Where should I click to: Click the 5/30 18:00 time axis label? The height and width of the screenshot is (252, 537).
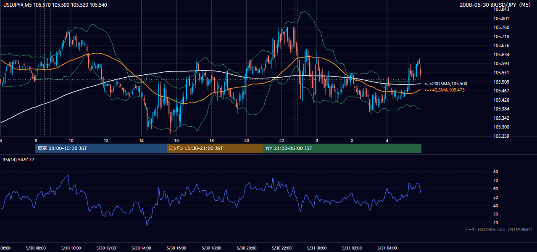[211, 248]
